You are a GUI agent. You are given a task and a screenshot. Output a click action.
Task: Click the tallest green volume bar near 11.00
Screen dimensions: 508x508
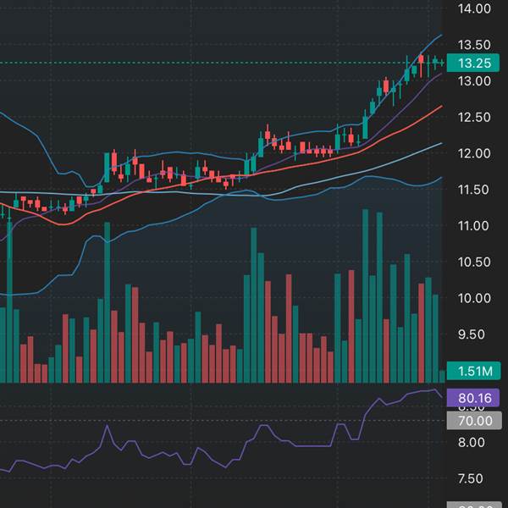click(365, 295)
